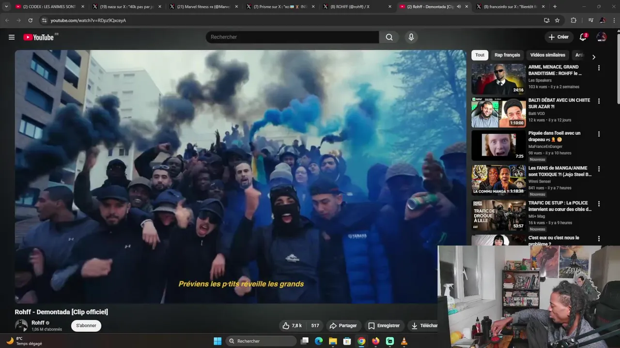
Task: Click the address bar URL
Action: (88, 20)
